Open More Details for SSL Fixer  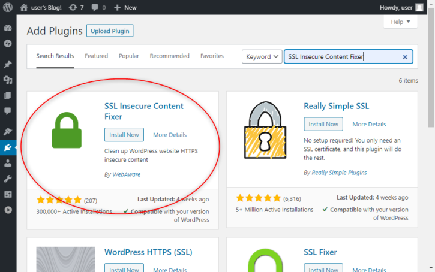click(x=369, y=270)
